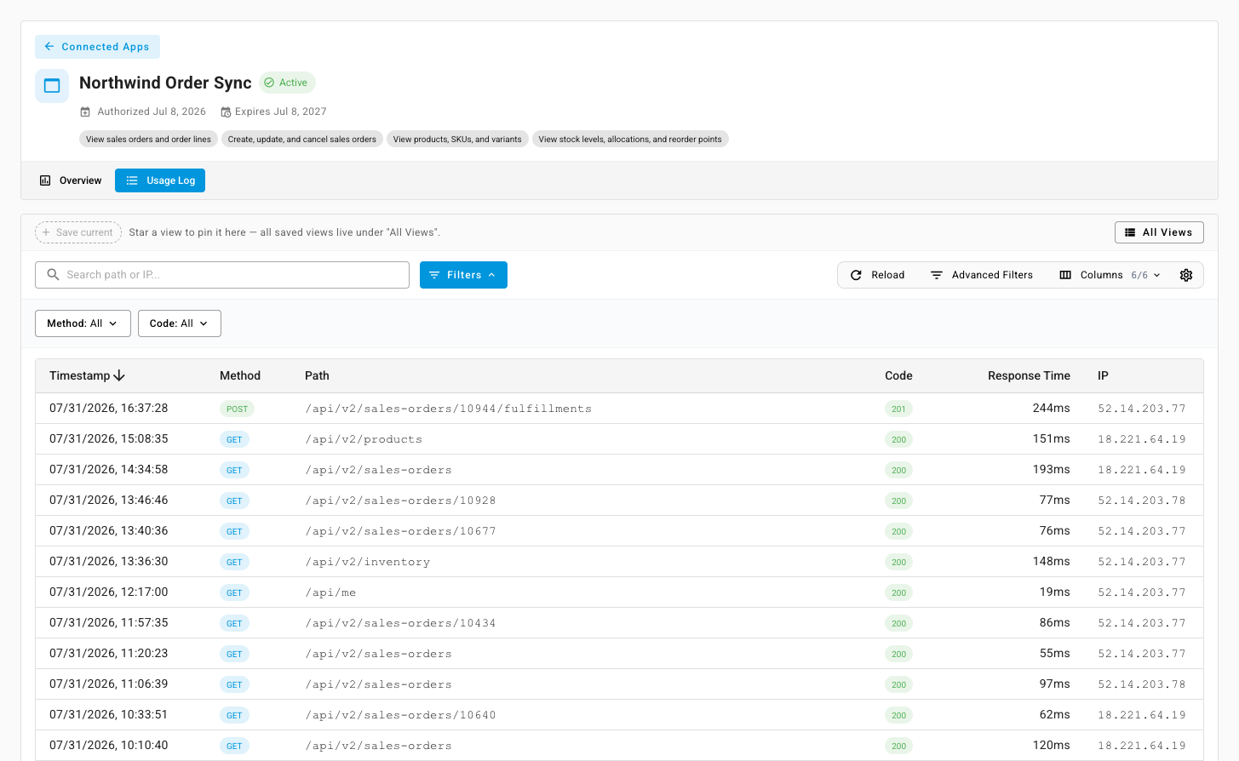
Task: Save the current view
Action: (x=78, y=232)
